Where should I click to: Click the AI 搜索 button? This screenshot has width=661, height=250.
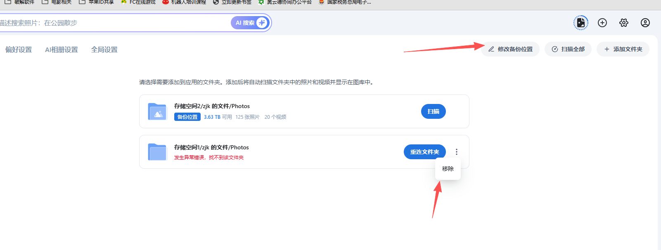250,23
